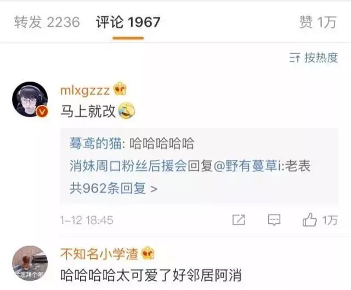Open the 不知名小学渣 username link
Viewport: 351px width, 290px height.
coord(99,254)
